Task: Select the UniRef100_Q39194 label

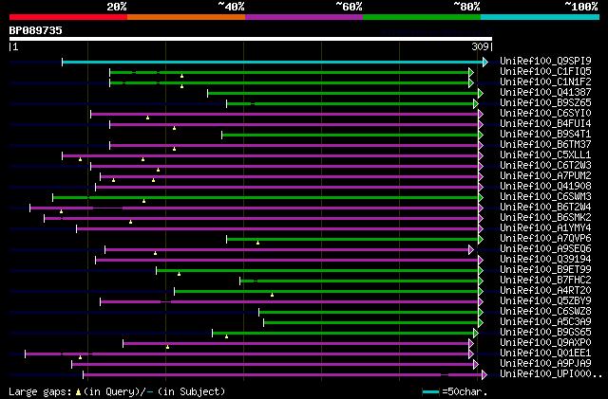Action: click(545, 260)
